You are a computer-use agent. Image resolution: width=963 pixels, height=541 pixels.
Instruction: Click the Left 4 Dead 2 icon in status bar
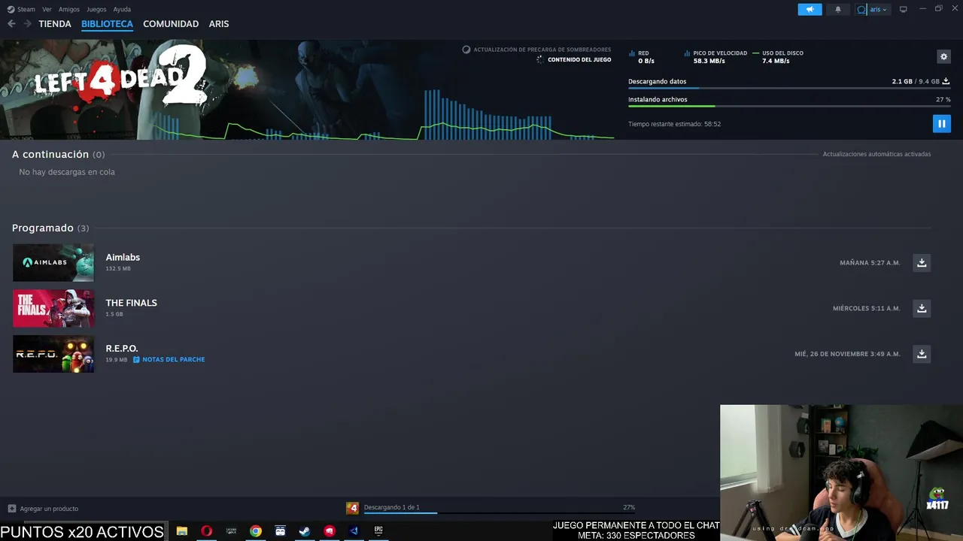click(352, 509)
